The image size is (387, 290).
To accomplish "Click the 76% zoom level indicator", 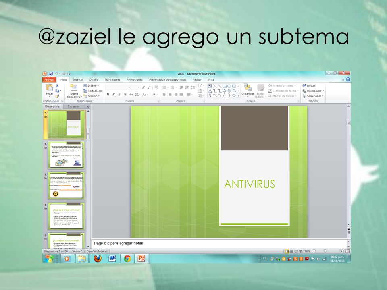I will pyautogui.click(x=307, y=251).
